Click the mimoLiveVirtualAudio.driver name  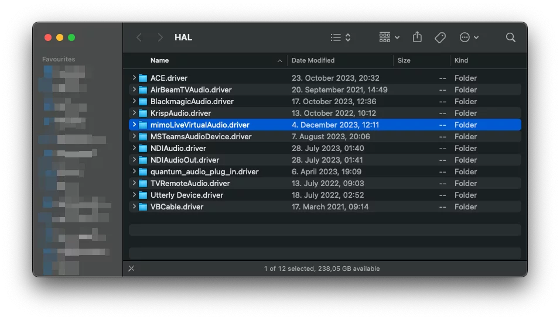coord(200,125)
